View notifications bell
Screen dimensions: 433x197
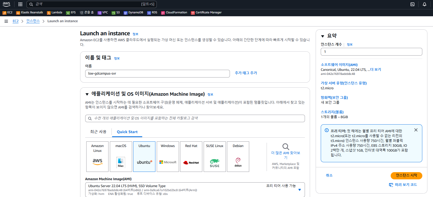coord(424,4)
